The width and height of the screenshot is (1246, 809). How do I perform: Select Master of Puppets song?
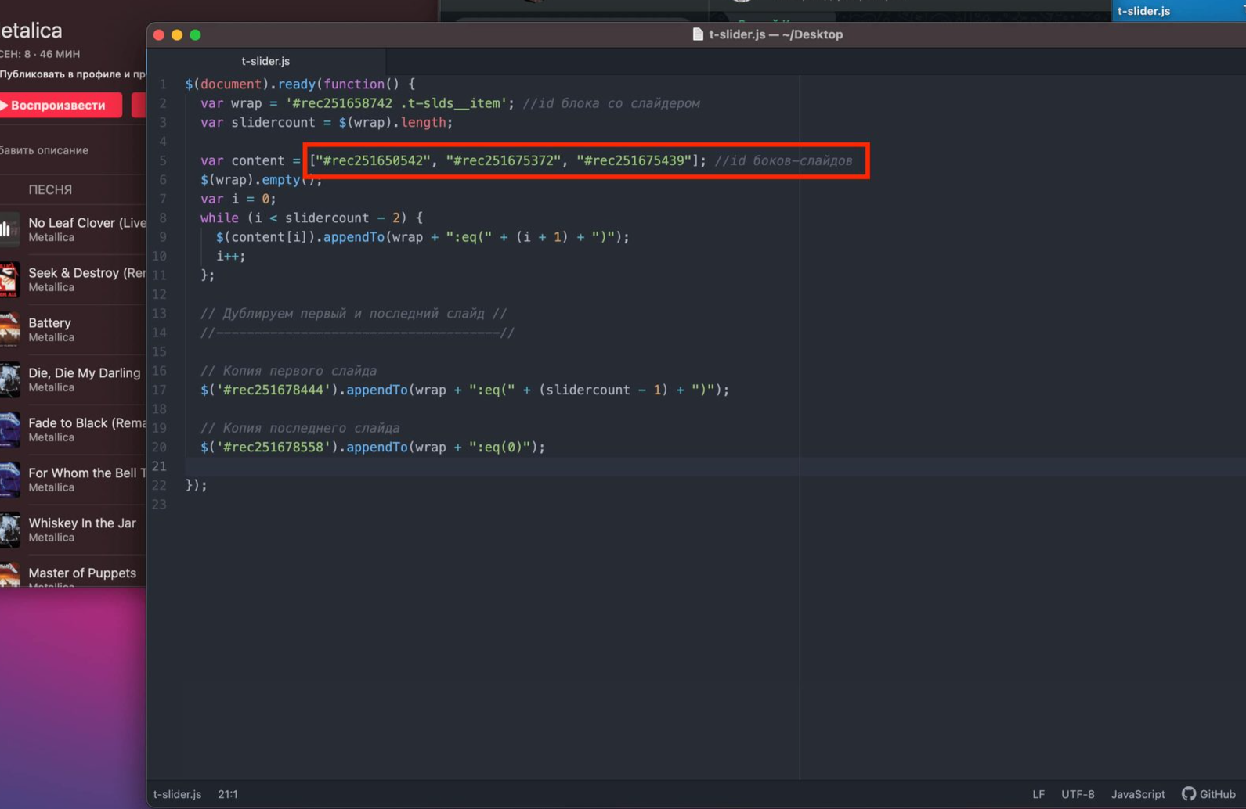pyautogui.click(x=73, y=576)
